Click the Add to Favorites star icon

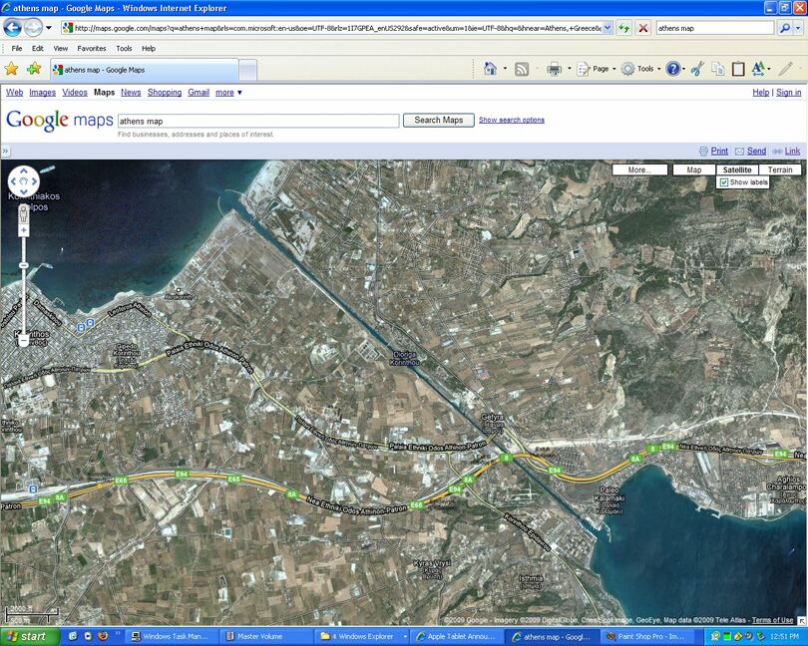pos(34,69)
